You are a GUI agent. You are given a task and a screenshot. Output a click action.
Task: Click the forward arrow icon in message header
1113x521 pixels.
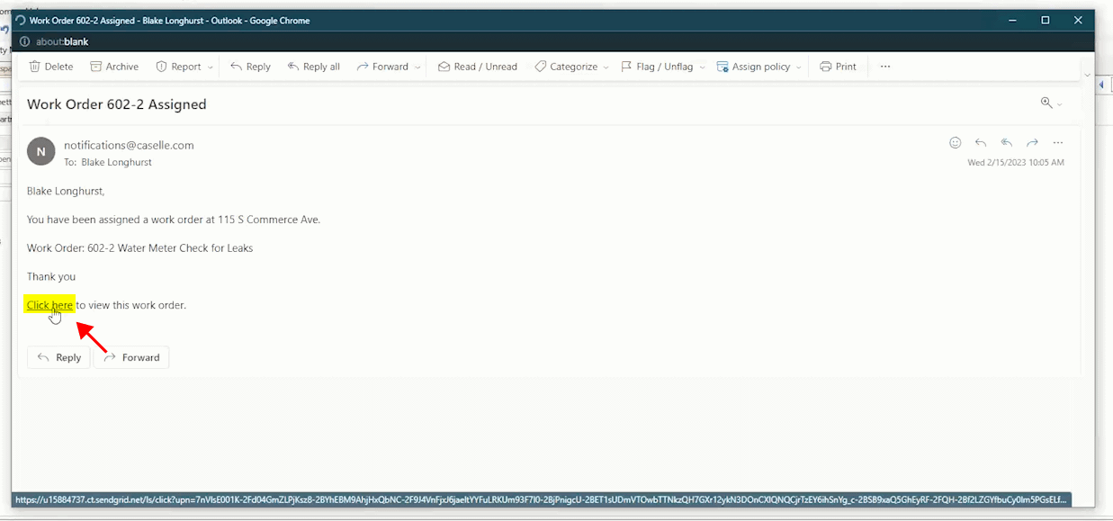coord(1032,143)
